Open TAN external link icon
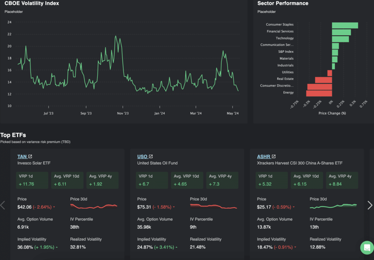The height and width of the screenshot is (260, 374). click(x=30, y=157)
